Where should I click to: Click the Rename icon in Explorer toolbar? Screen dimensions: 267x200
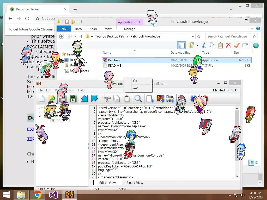point(245,45)
